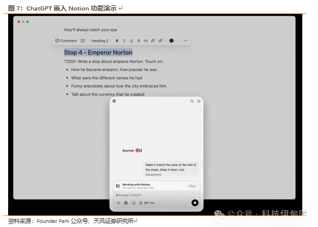Apply bold formatting to selected heading
The width and height of the screenshot is (318, 227).
[x=117, y=41]
